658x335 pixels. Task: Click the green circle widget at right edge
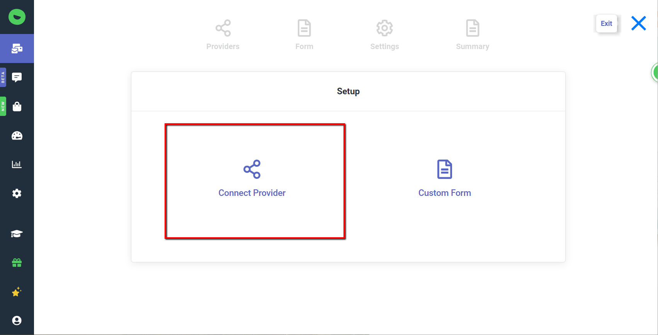pos(655,72)
